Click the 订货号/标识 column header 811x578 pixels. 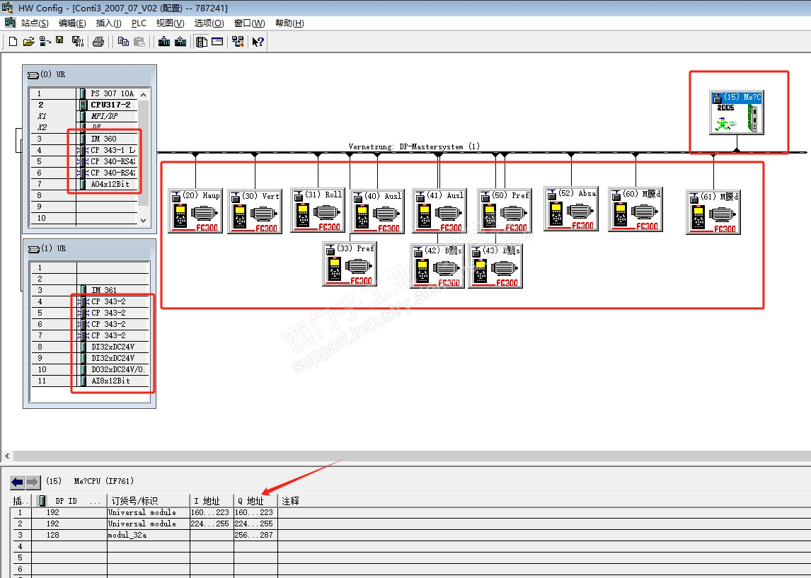click(149, 501)
